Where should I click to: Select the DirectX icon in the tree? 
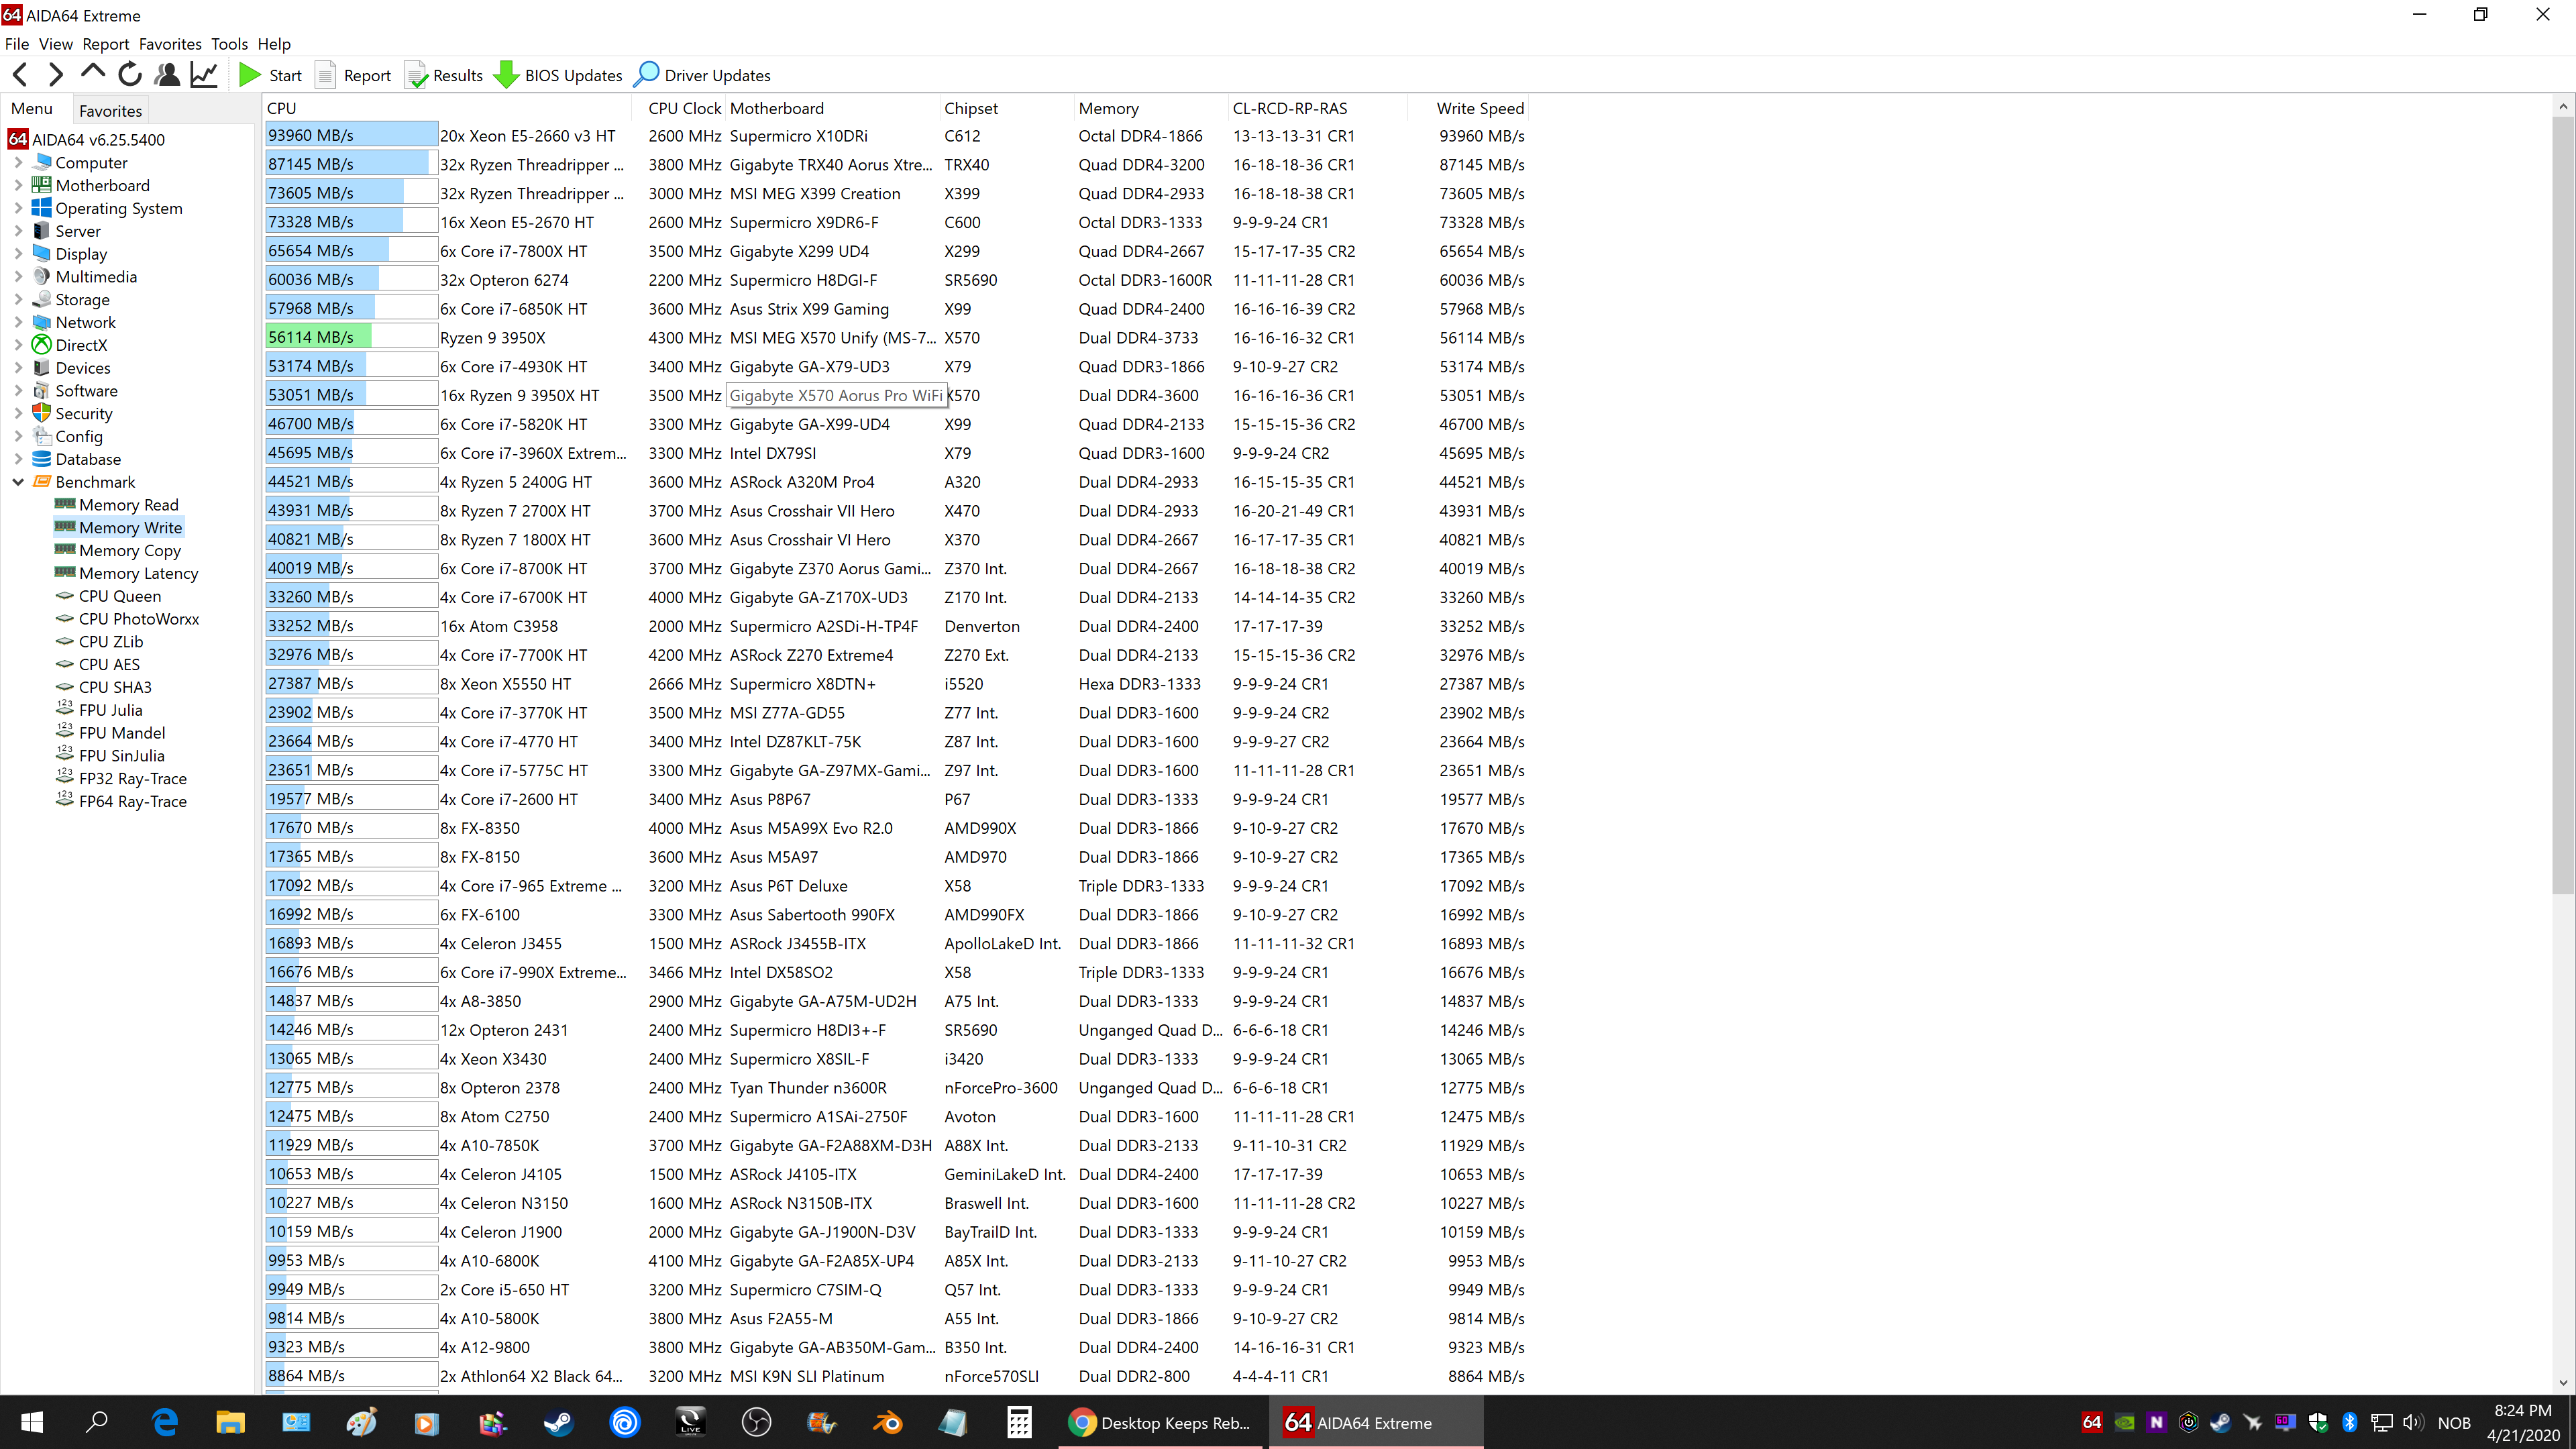coord(41,345)
